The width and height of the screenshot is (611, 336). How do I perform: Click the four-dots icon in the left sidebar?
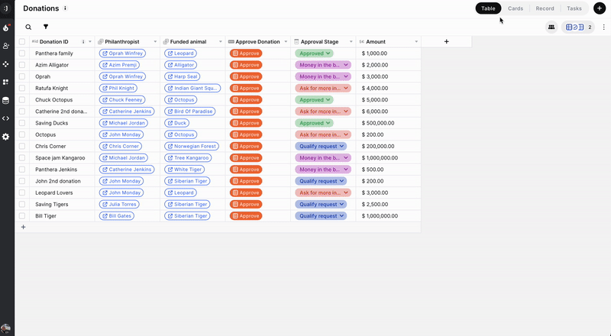tap(6, 64)
